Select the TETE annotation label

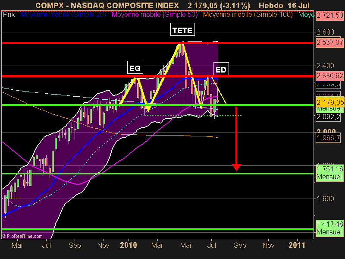182,29
